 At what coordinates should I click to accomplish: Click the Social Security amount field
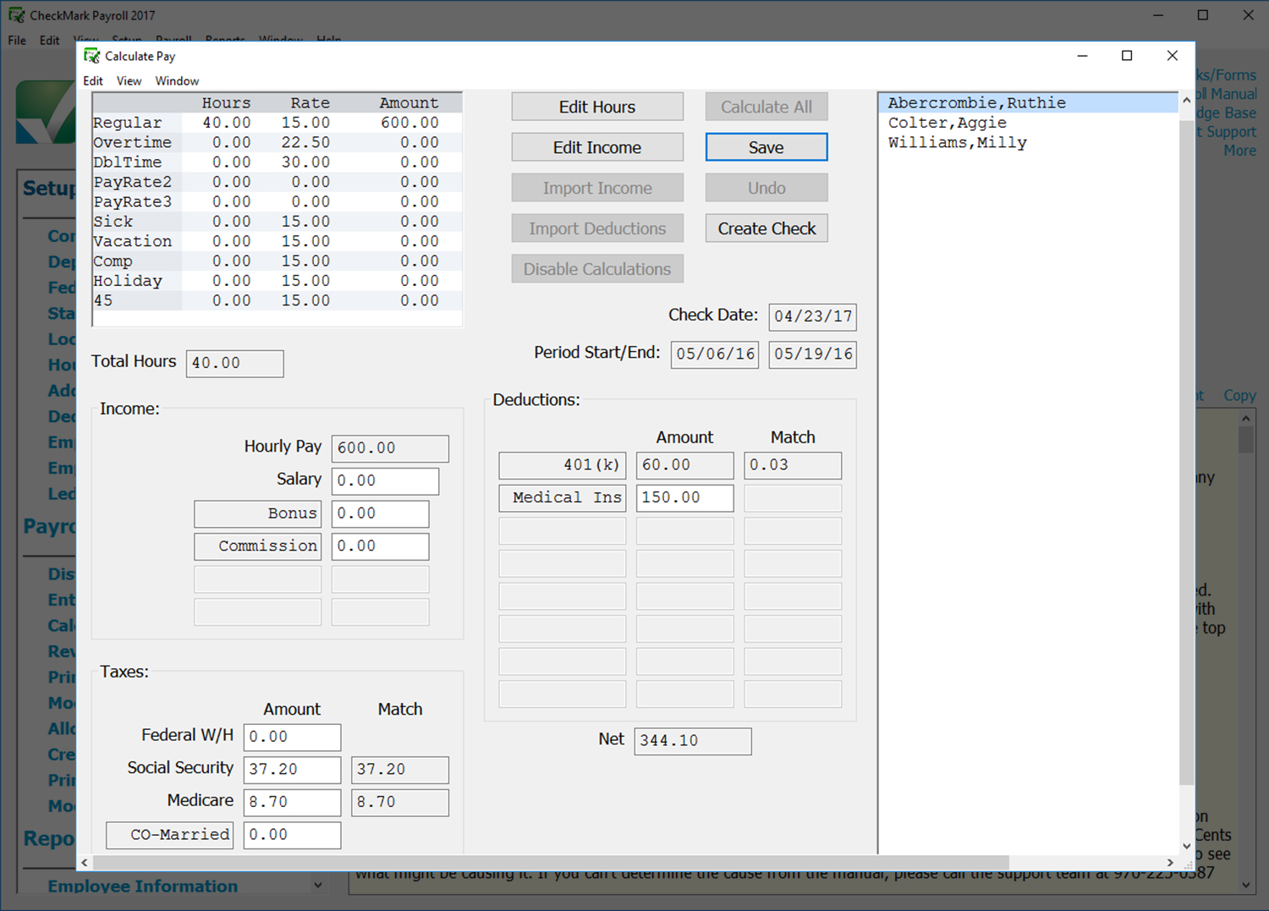tap(292, 770)
